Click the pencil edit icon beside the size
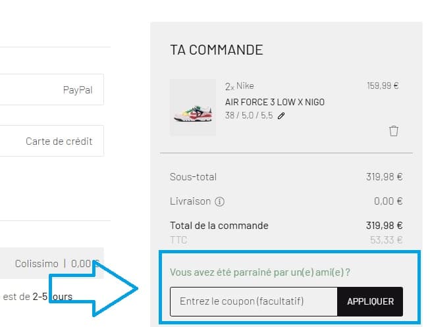430x327 pixels. click(x=281, y=116)
